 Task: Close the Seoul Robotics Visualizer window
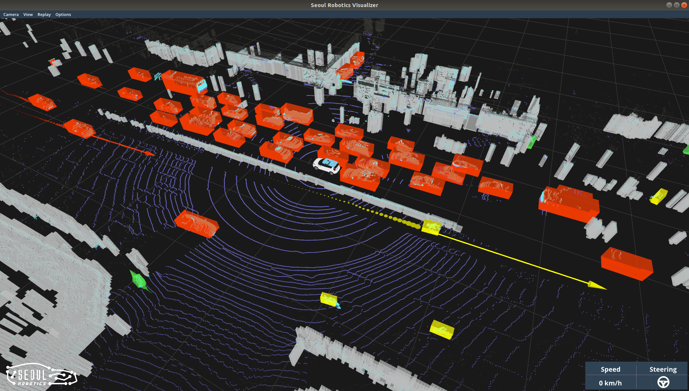point(684,5)
